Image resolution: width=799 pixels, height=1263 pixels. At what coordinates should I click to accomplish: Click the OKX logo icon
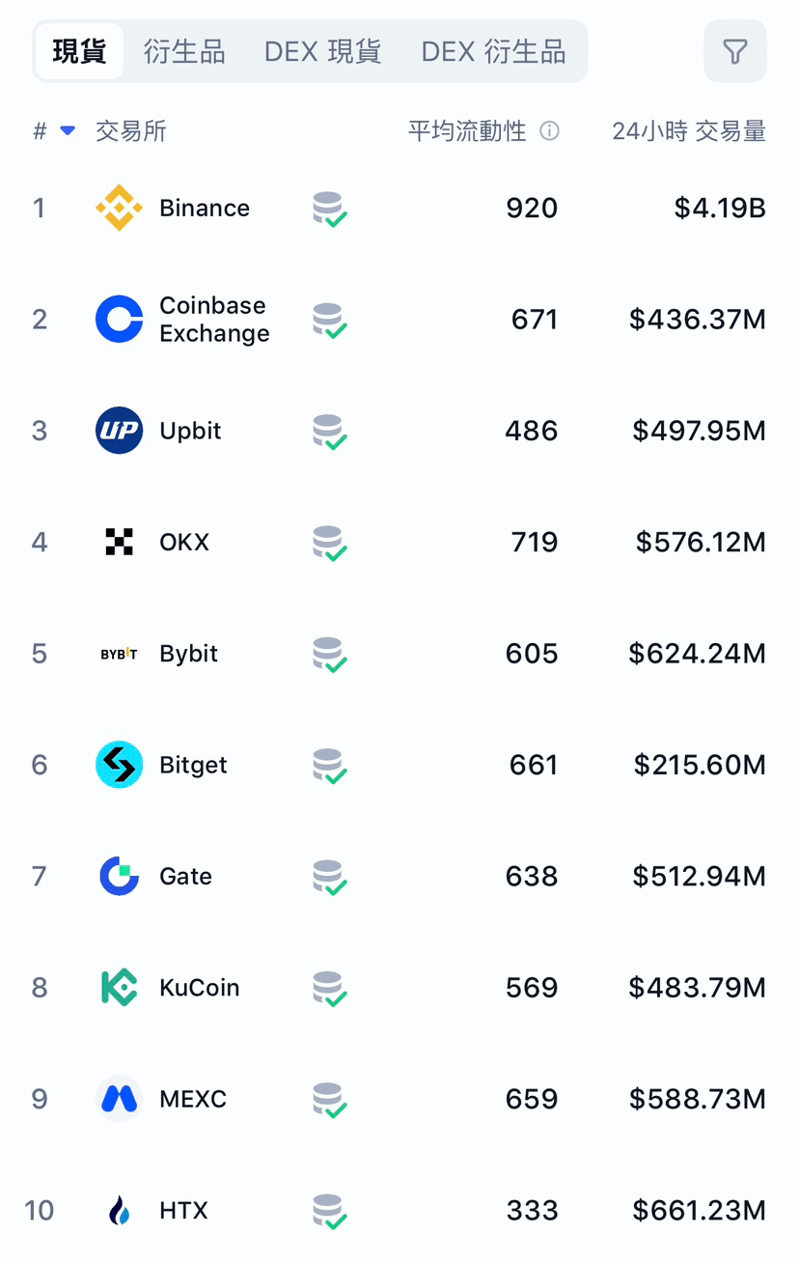pyautogui.click(x=120, y=542)
